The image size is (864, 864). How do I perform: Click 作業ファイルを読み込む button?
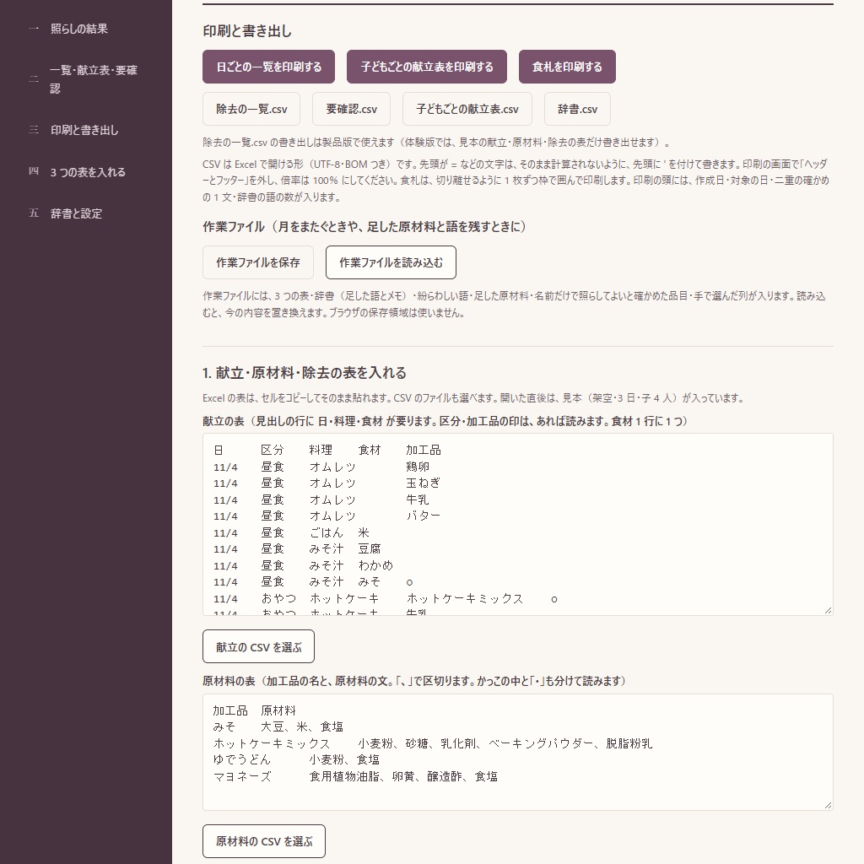pos(391,262)
